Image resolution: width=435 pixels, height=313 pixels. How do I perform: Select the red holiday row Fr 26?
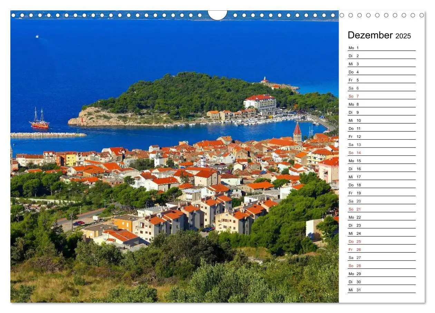(x=381, y=250)
